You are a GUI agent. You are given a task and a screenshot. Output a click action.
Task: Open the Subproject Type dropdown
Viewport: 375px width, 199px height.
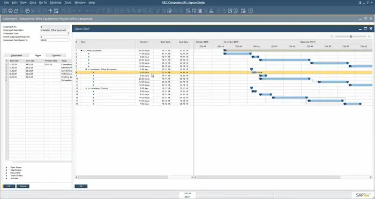tap(68, 34)
